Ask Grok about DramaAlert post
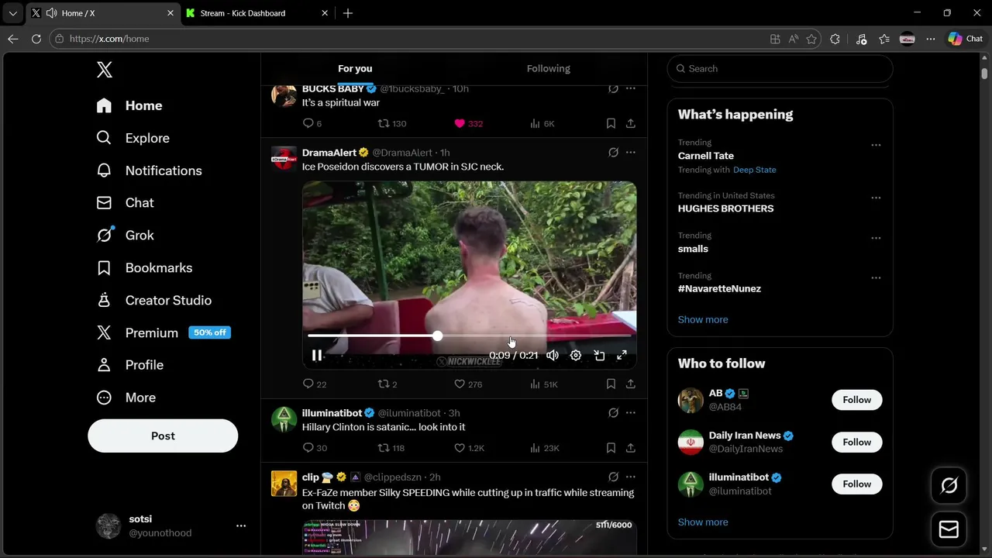Image resolution: width=992 pixels, height=558 pixels. (613, 153)
